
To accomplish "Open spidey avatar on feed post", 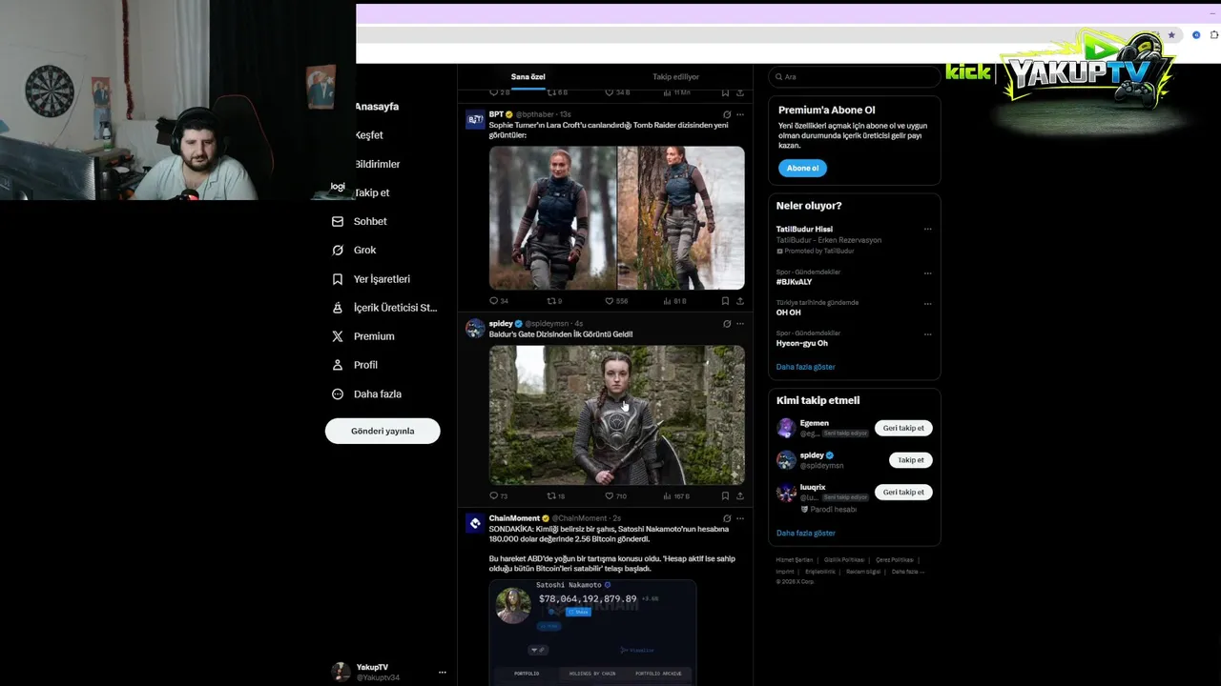I will (x=475, y=329).
